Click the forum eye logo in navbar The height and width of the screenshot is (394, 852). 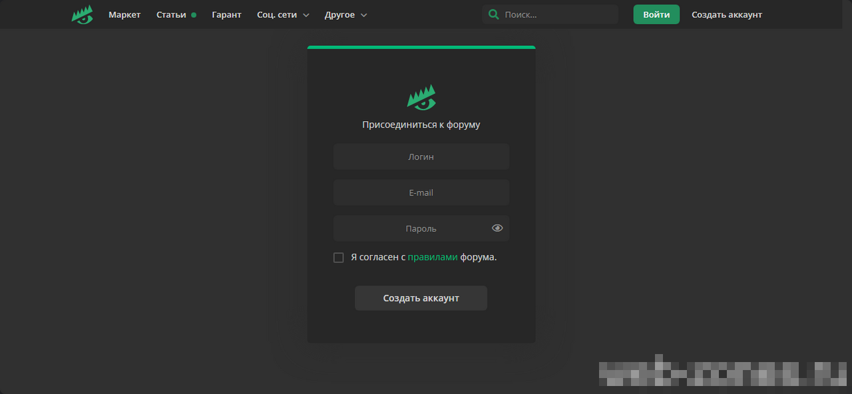click(x=82, y=15)
